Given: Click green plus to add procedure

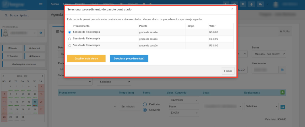Looking at the screenshot, I should pyautogui.click(x=283, y=92).
